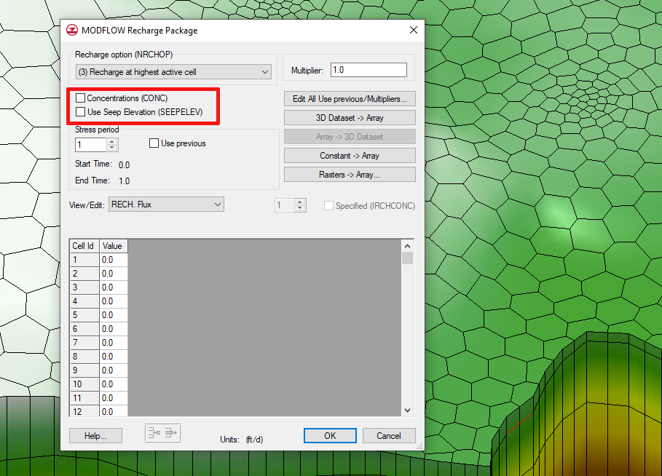Click the scrollbar down arrow on cell list
This screenshot has width=662, height=476.
[407, 410]
